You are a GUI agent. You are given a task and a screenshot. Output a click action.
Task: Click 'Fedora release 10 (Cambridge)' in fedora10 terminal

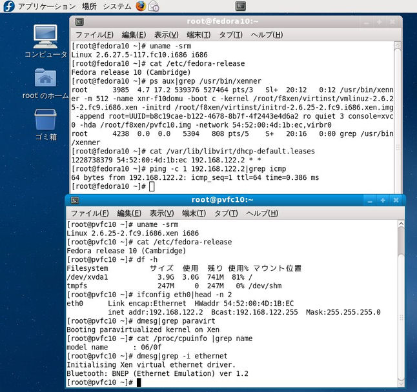click(x=131, y=72)
